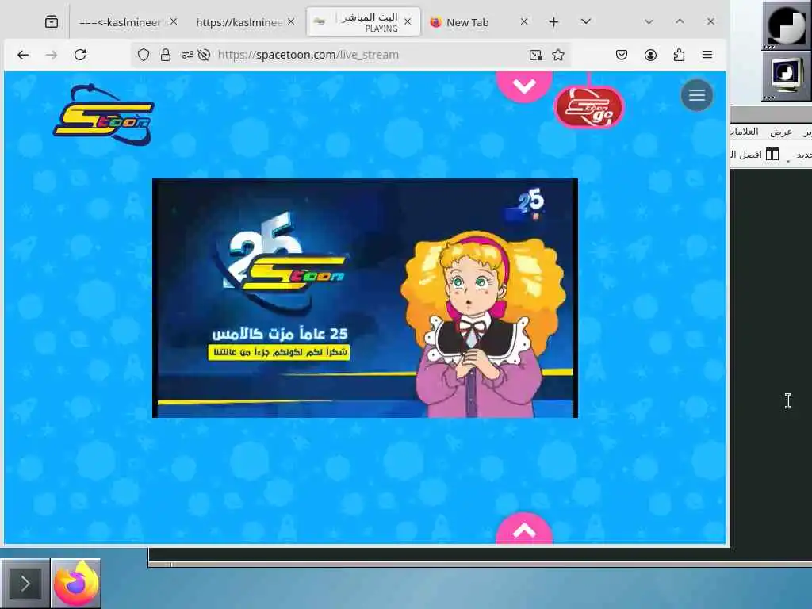Close the PLAYING live stream tab

click(x=408, y=21)
